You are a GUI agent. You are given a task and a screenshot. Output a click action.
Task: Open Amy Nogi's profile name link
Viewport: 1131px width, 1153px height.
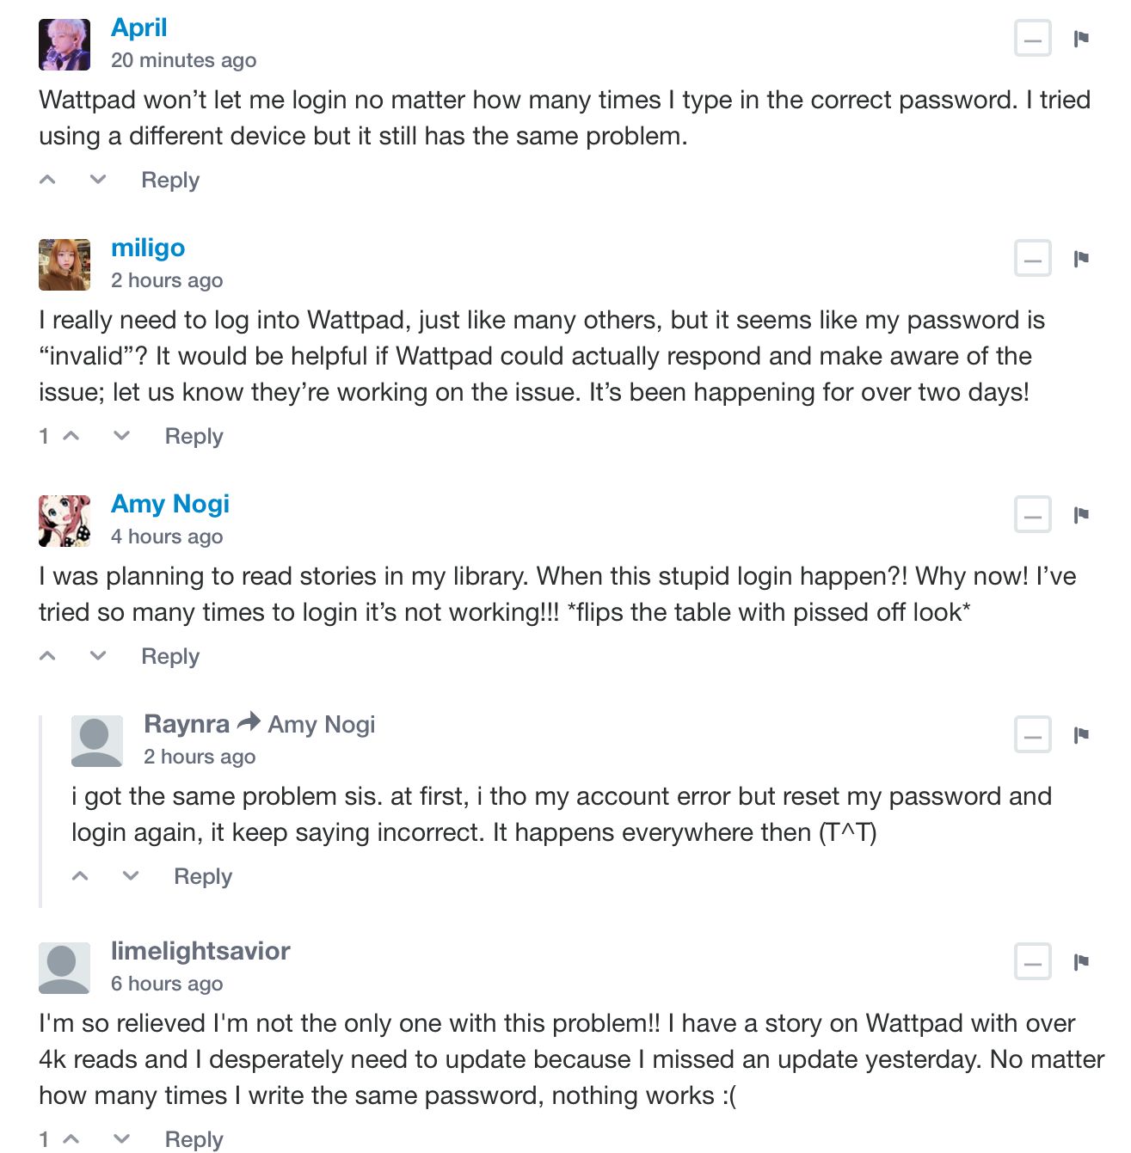pos(170,504)
